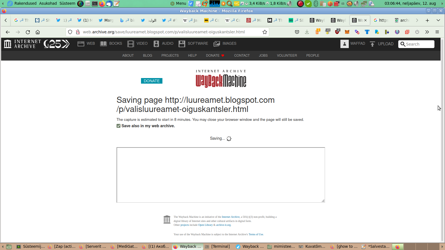Open WEB section of Internet Archive
The image size is (445, 250).
point(86,44)
